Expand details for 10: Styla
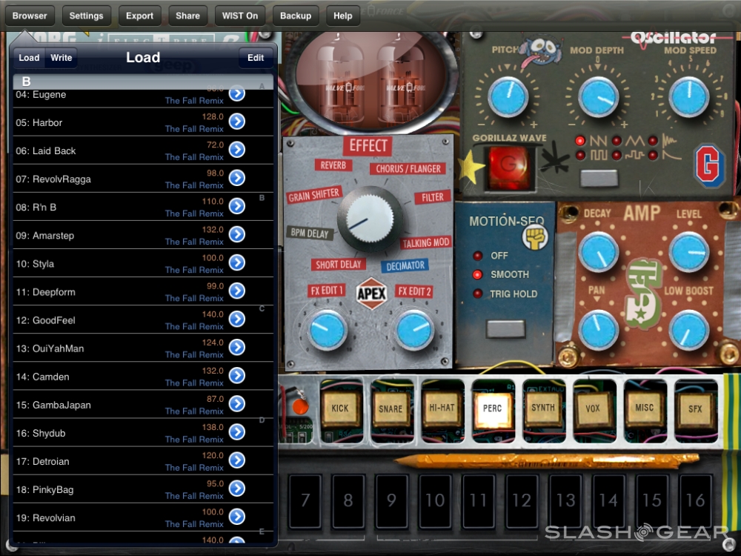741x556 pixels. (x=236, y=262)
